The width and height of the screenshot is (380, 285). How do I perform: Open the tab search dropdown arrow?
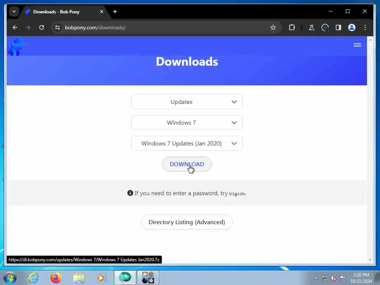14,12
